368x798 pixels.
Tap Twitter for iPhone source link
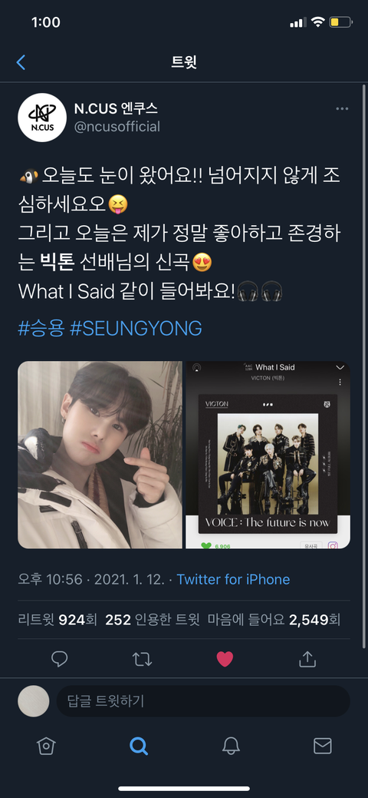(233, 579)
